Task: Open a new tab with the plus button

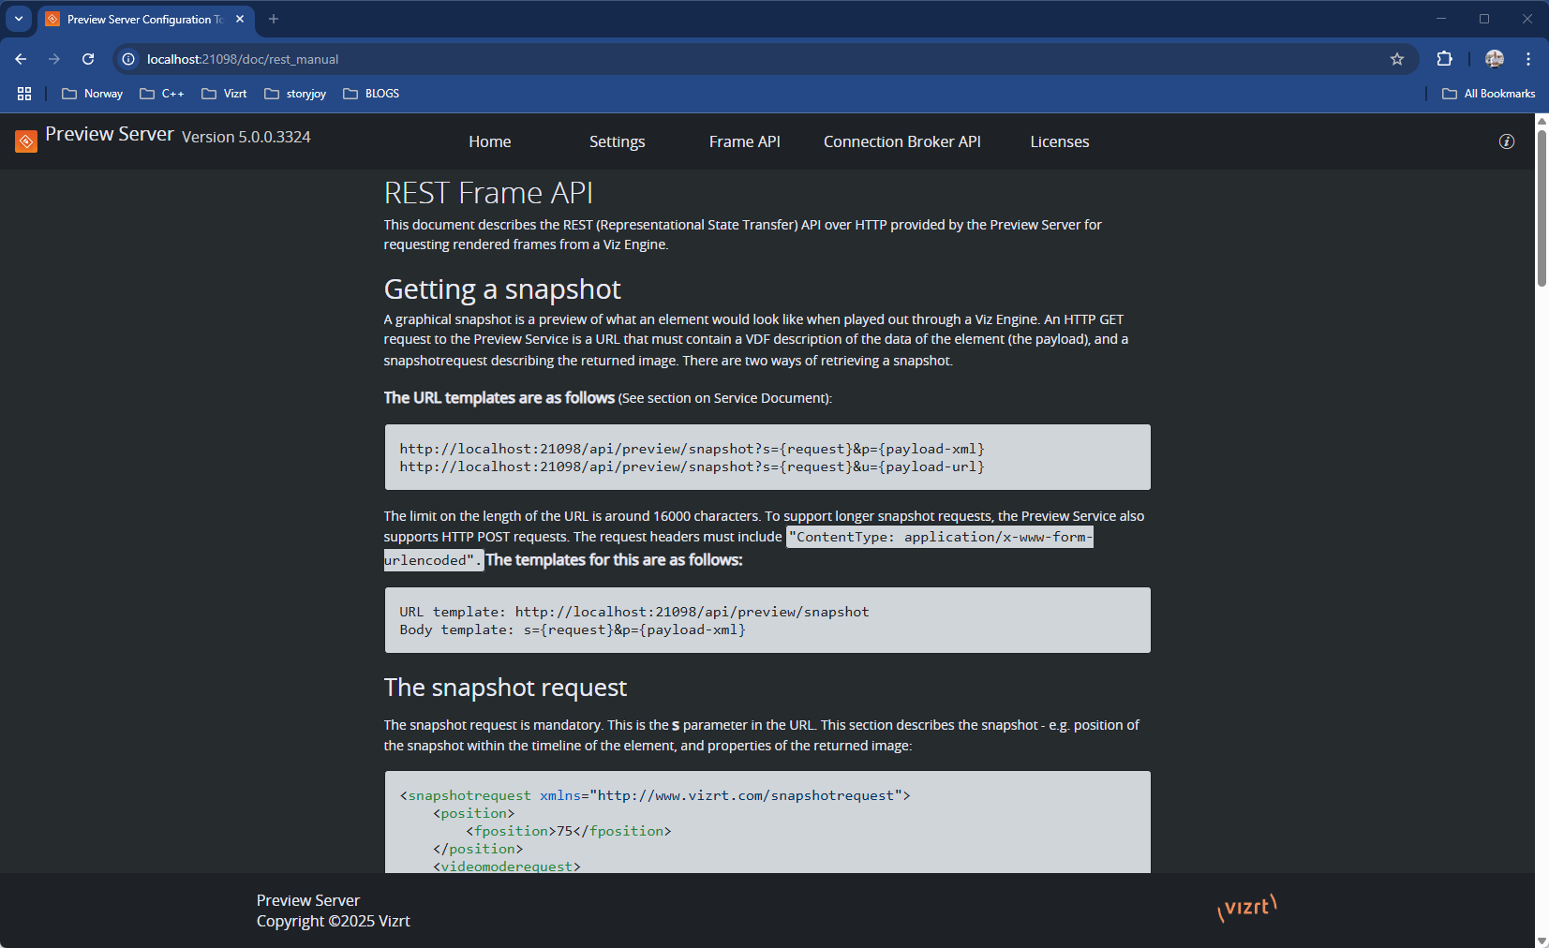Action: click(x=274, y=19)
